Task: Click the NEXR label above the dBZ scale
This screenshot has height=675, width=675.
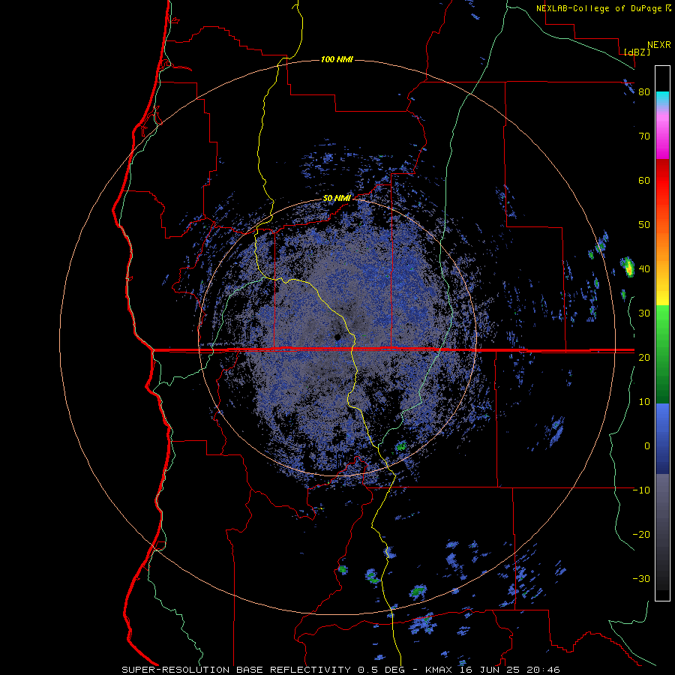Action: click(659, 45)
